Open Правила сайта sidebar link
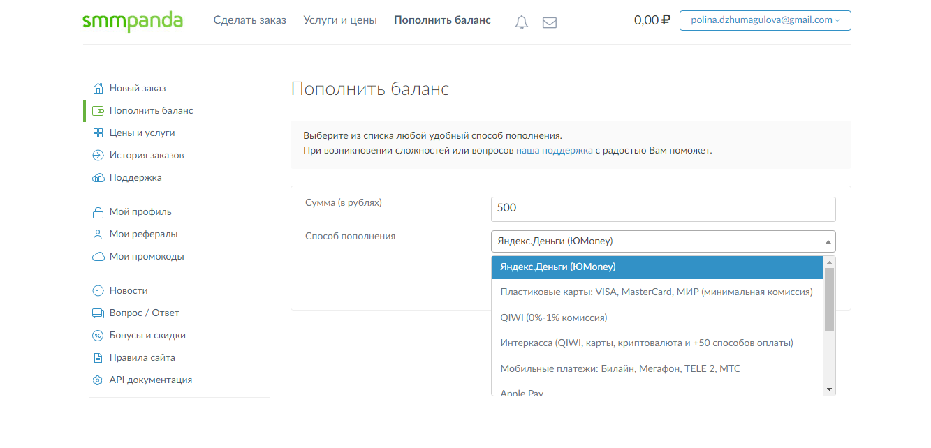This screenshot has width=931, height=448. (142, 358)
